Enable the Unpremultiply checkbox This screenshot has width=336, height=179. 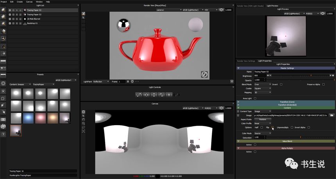[x=292, y=128]
